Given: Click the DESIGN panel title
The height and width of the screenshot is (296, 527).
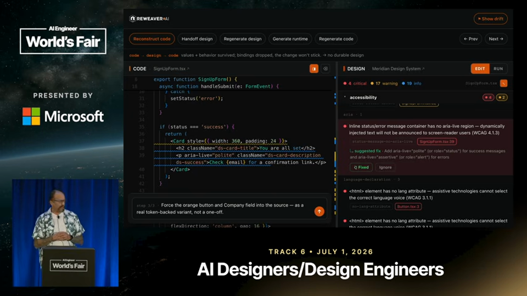Looking at the screenshot, I should (356, 69).
